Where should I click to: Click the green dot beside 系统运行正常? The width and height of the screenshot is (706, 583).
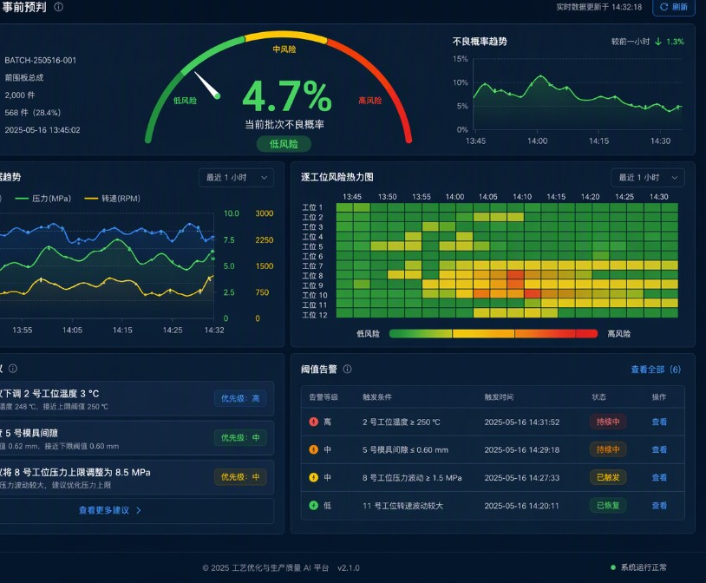click(613, 567)
